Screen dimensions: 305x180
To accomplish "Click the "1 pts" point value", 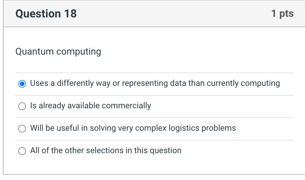I will coord(282,14).
